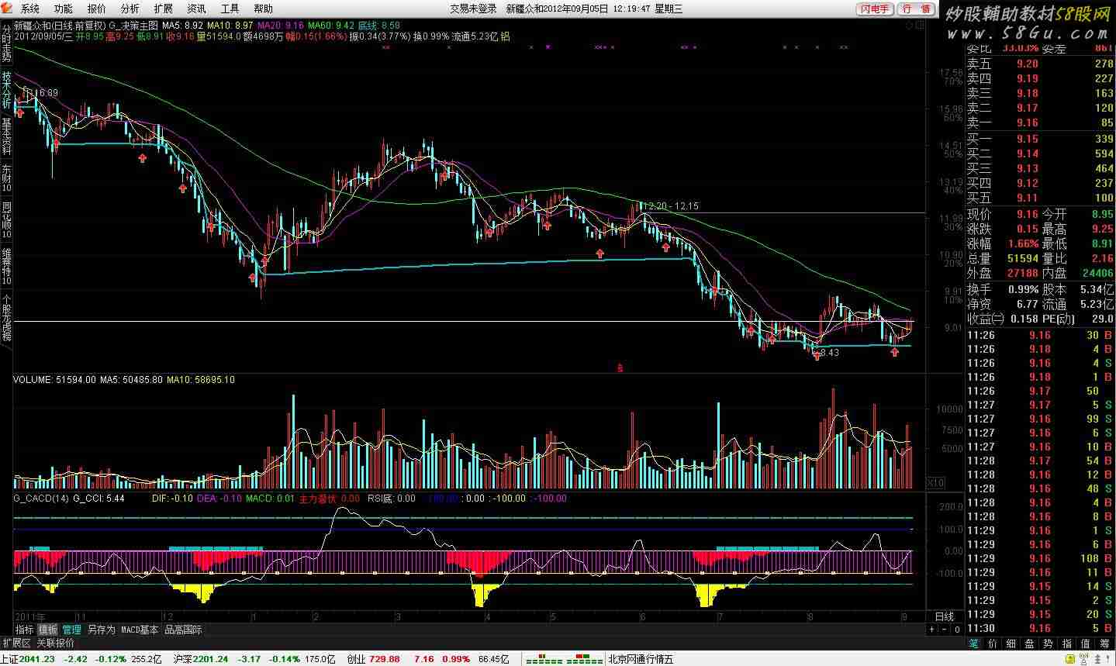The image size is (1116, 666).
Task: Select the 技术分析 sidebar tab
Action: click(x=6, y=89)
